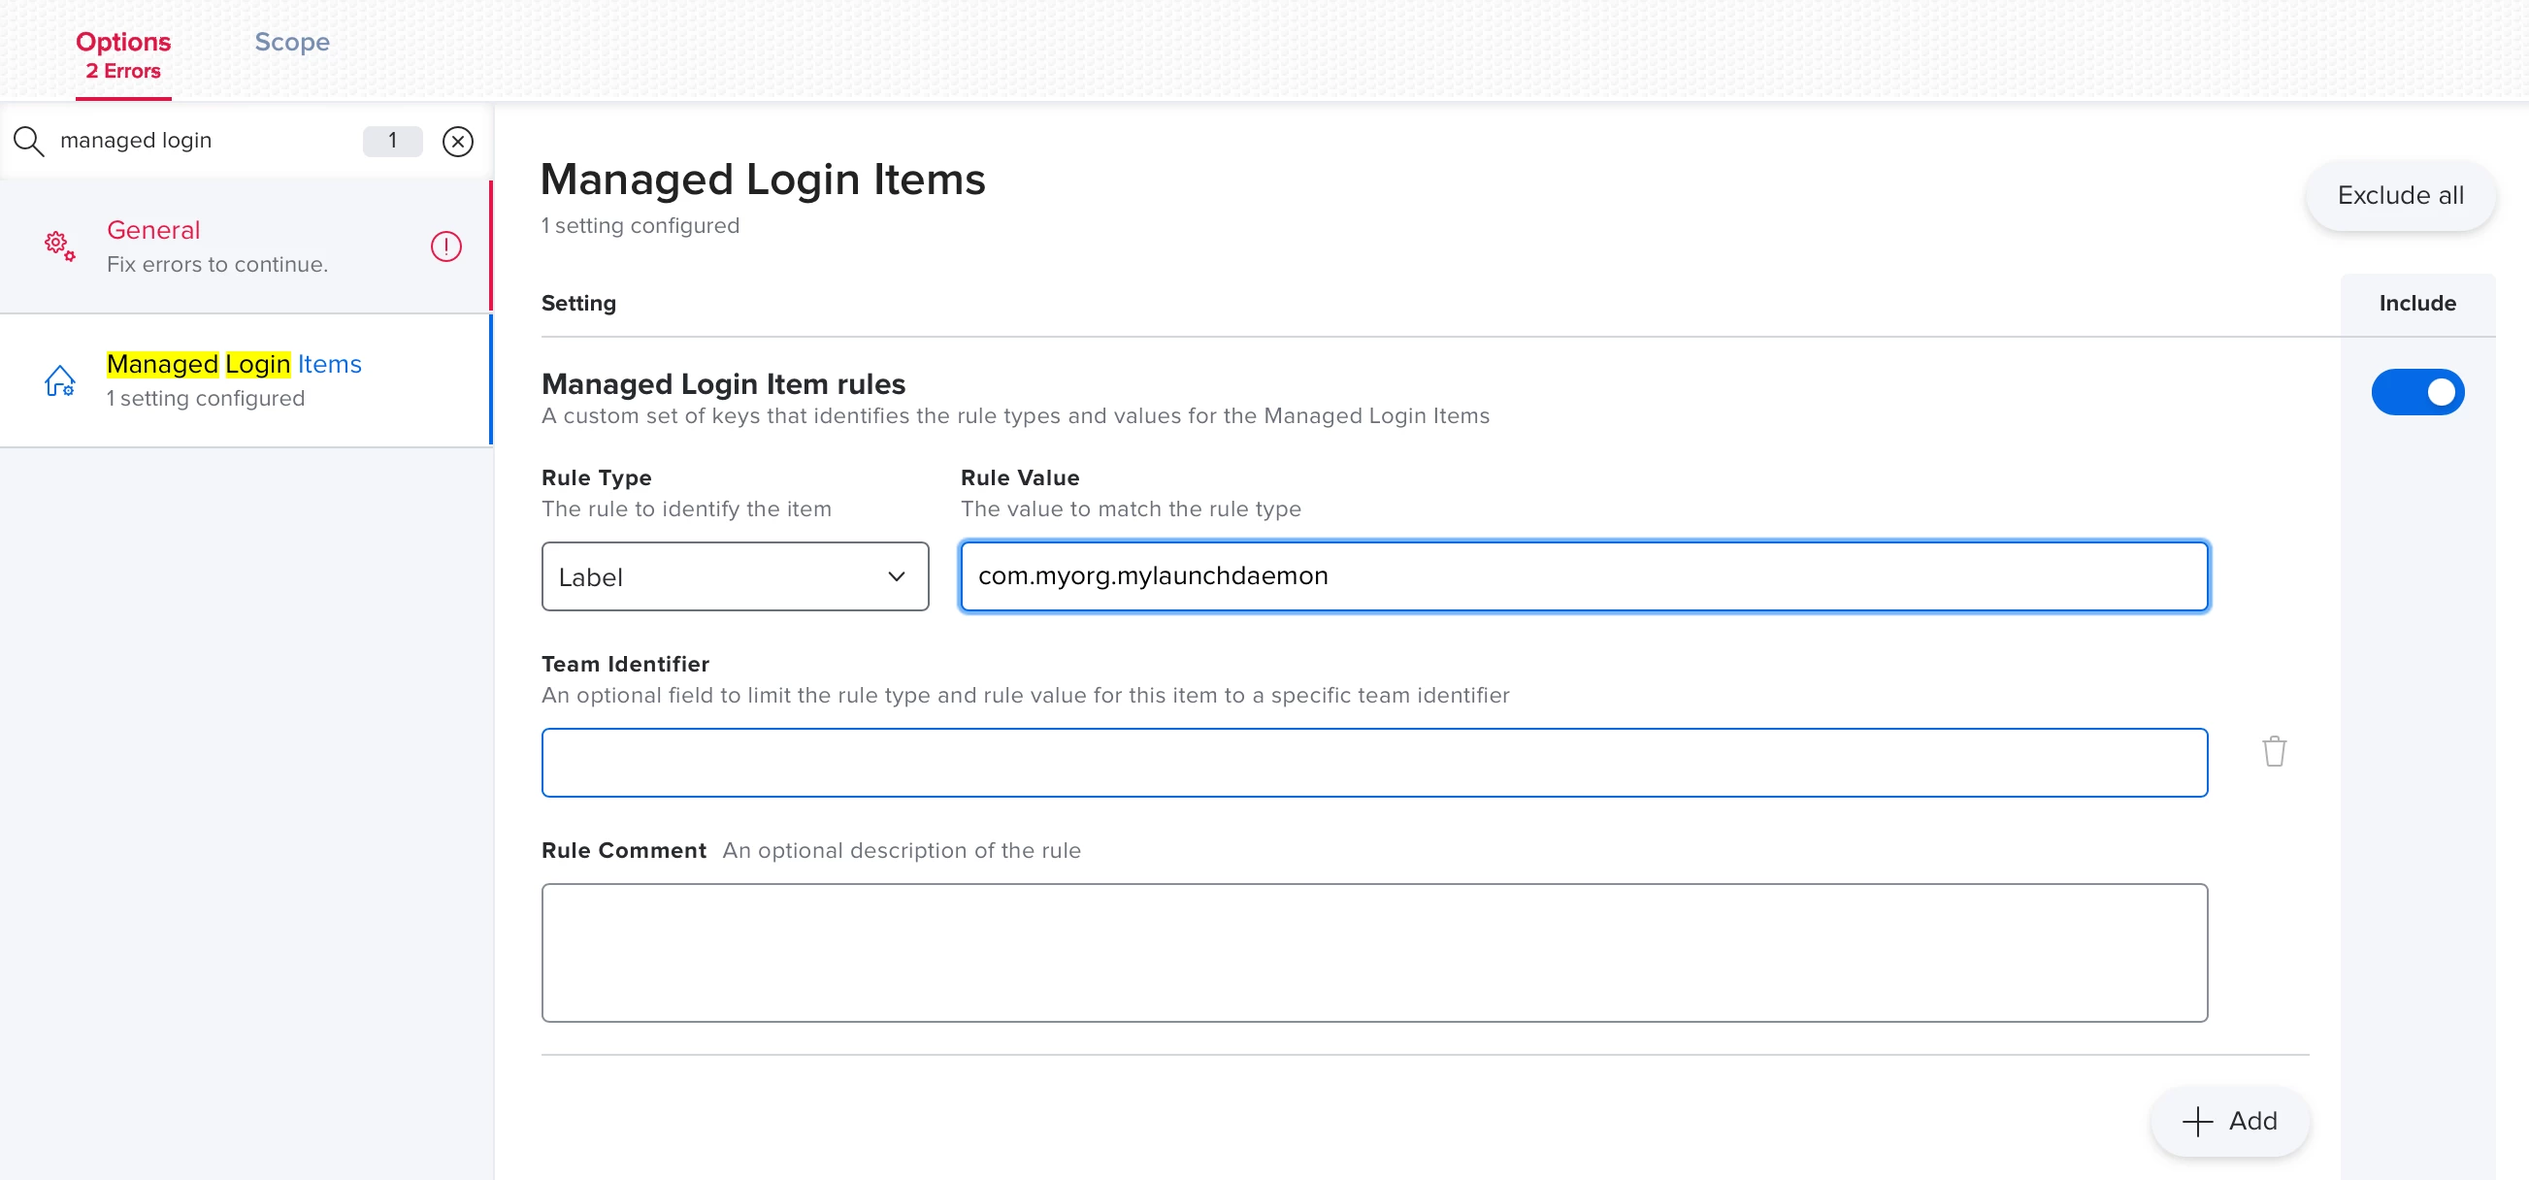Click the search magnifier icon
The width and height of the screenshot is (2529, 1180).
[x=28, y=142]
